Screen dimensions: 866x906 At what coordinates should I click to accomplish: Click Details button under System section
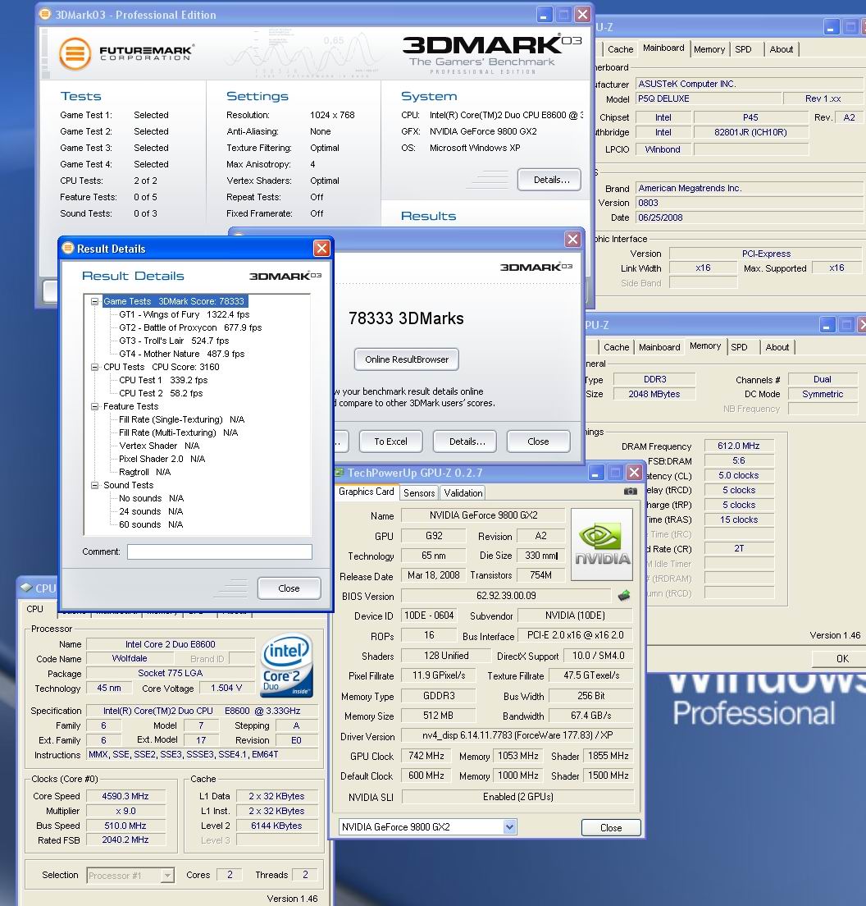click(x=549, y=180)
